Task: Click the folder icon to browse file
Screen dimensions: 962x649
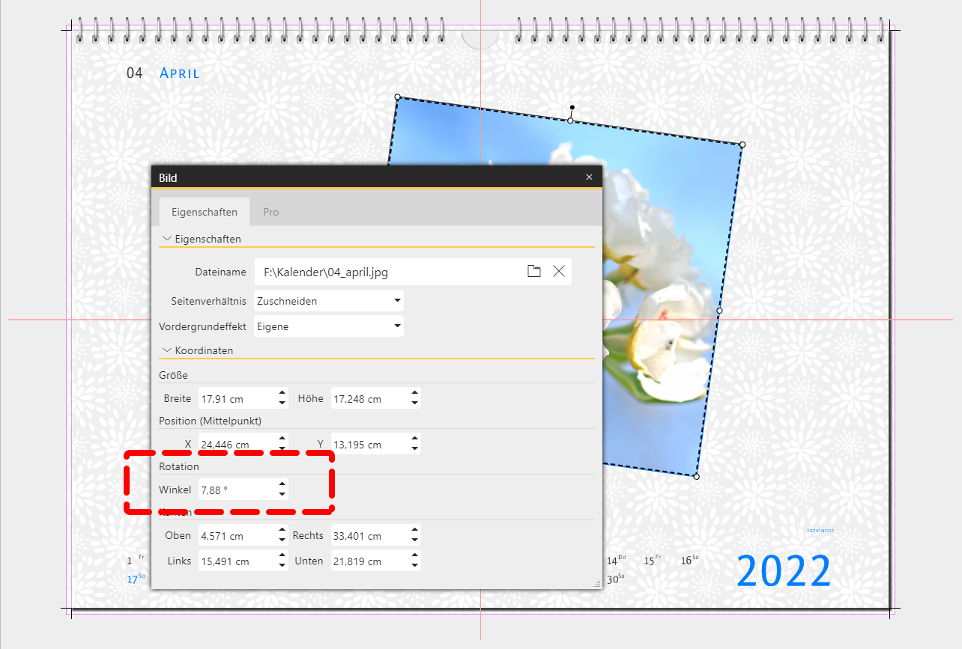Action: [x=533, y=272]
